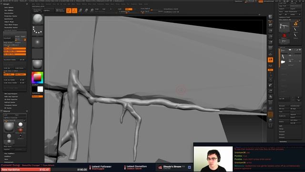This screenshot has width=305, height=172.
Task: Expand Decimation Master plugin entry
Action: (x=11, y=28)
